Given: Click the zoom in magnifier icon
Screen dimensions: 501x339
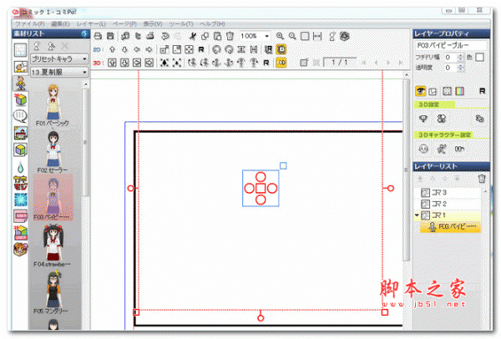Looking at the screenshot, I should [281, 37].
